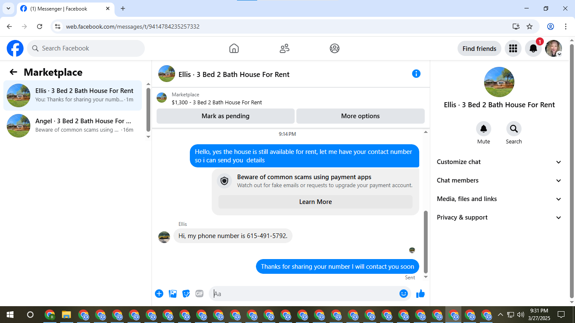Select the Messenger | Facebook browser tab
This screenshot has width=575, height=323.
[66, 9]
